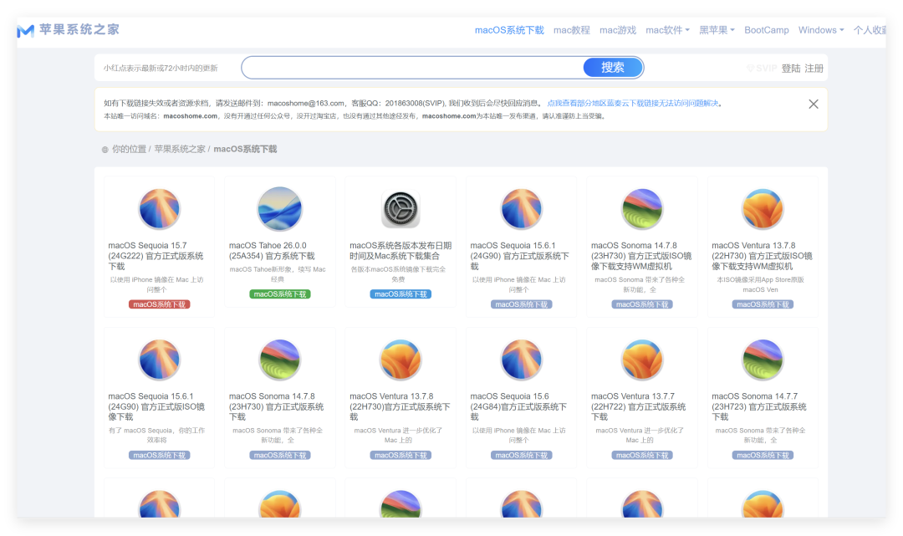Viewport: 903px width, 536px height.
Task: Open the macOS系统下载 nav item
Action: (509, 30)
